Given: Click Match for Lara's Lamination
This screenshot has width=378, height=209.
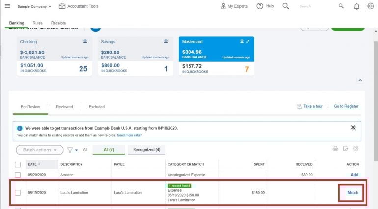Looking at the screenshot, I should [352, 193].
